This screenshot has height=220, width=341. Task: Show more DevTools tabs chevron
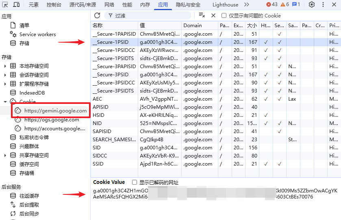click(247, 4)
